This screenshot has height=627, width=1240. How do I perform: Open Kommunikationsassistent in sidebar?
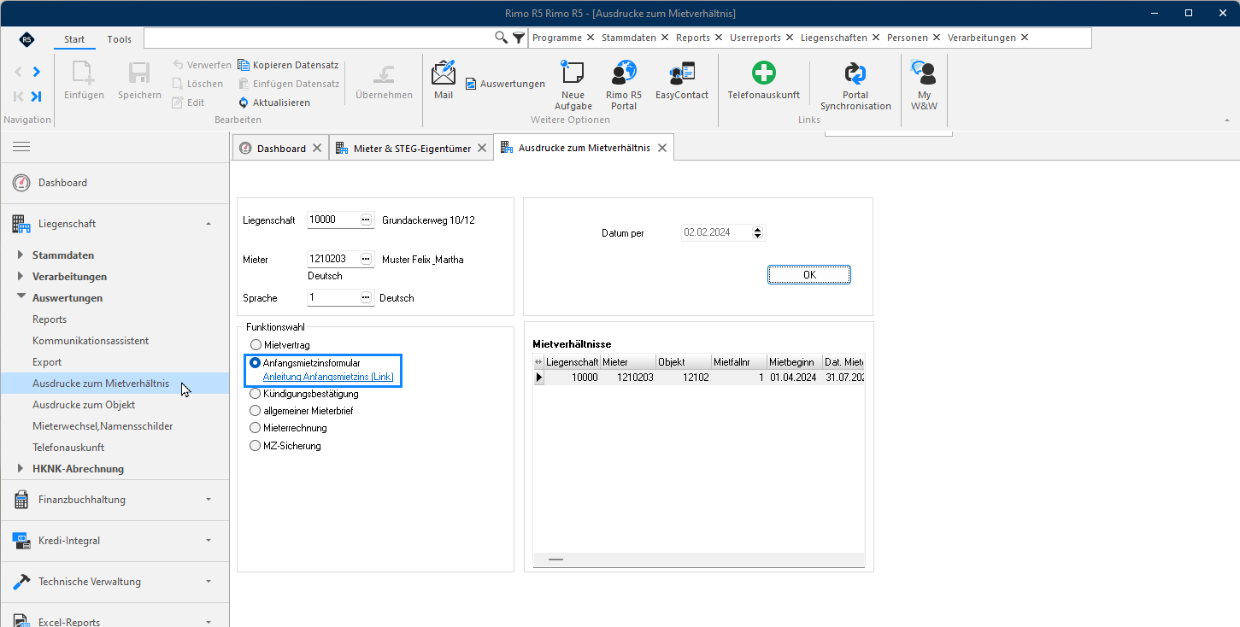point(91,341)
